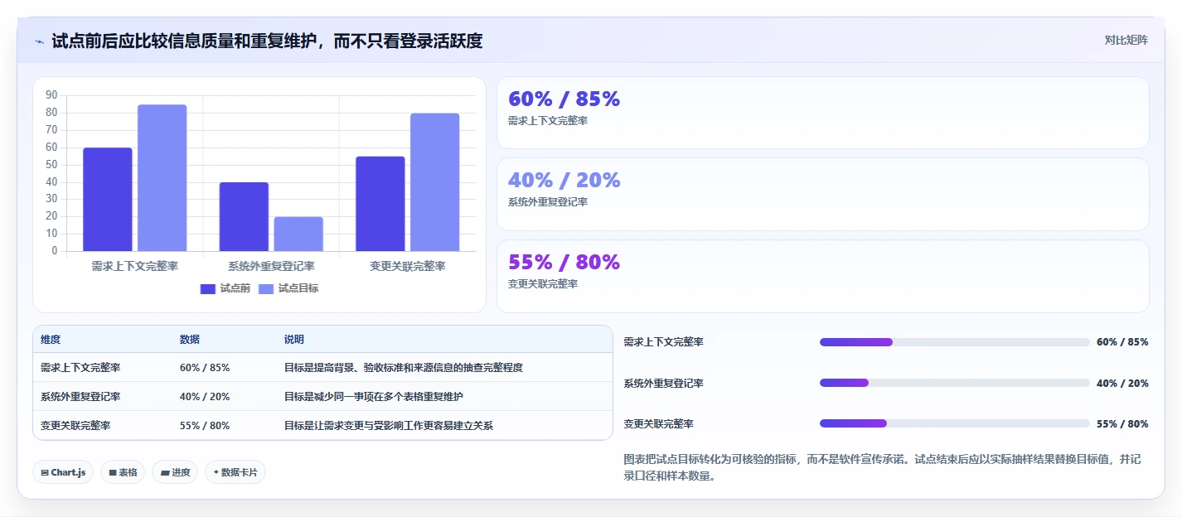
Task: Click the description starting 目标是提高背景
Action: [404, 368]
